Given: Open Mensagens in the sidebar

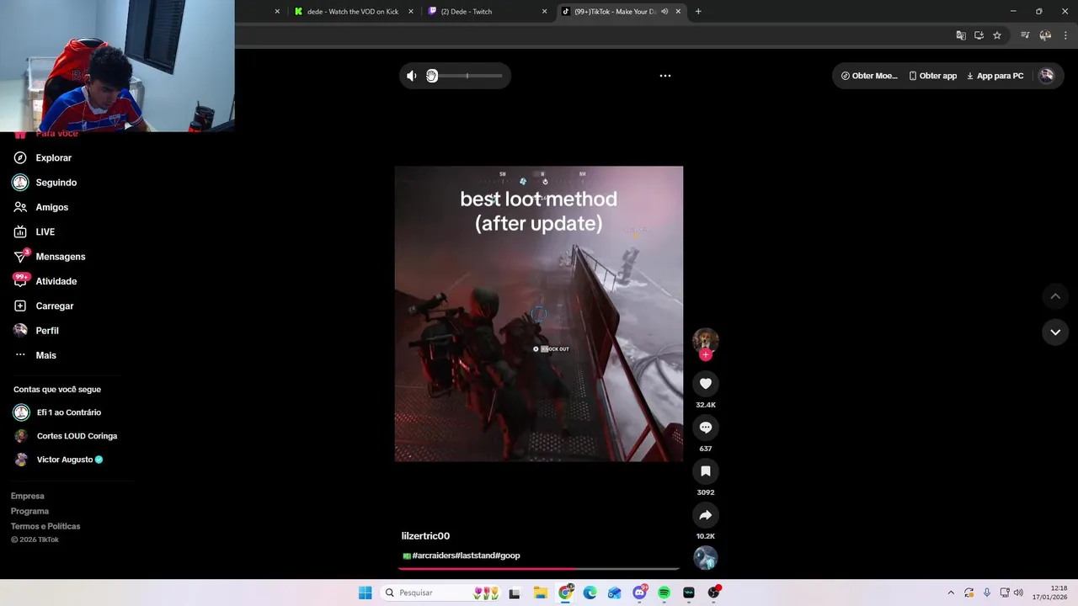Looking at the screenshot, I should pos(60,257).
